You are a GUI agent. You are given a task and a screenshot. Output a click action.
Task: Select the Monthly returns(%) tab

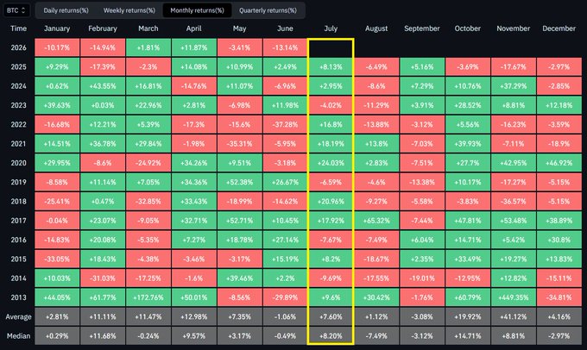[x=197, y=10]
